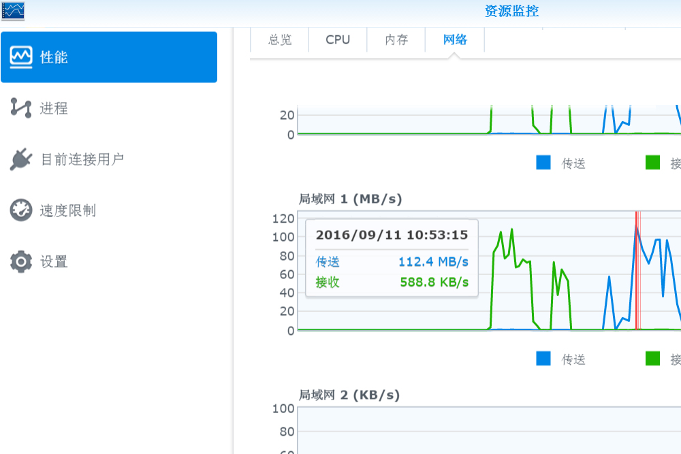This screenshot has height=454, width=681.
Task: Select the 性能 performance chart icon in sidebar
Action: click(22, 57)
